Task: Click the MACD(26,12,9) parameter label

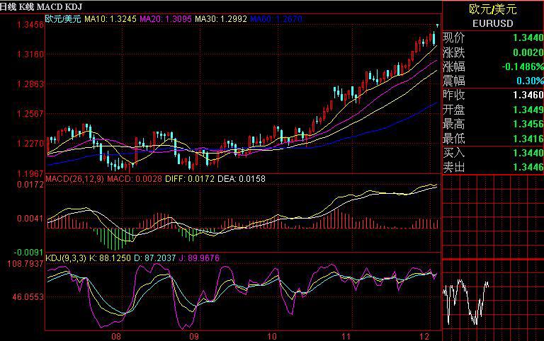Action: click(74, 179)
